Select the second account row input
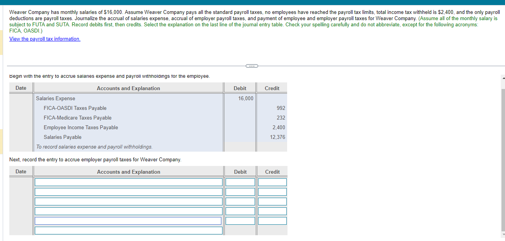 (129, 191)
